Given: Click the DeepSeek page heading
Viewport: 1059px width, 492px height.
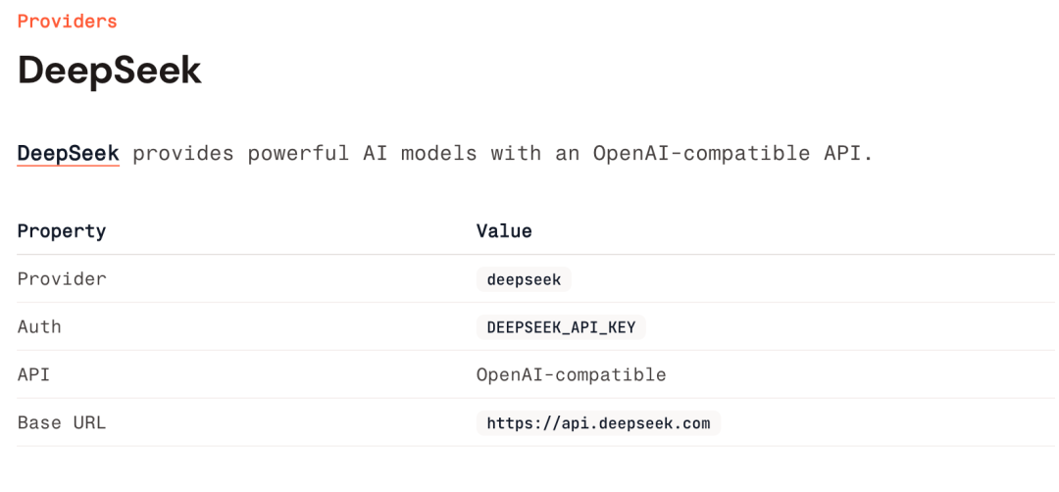Looking at the screenshot, I should click(x=109, y=71).
